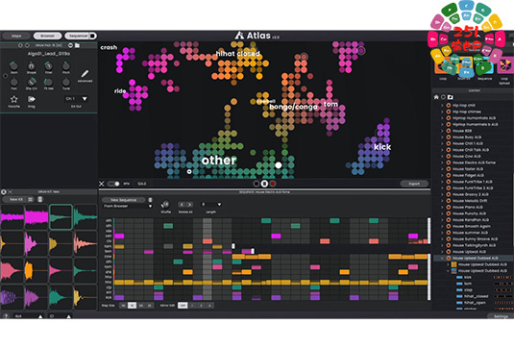
Task: Switch to the Browser tab
Action: coord(47,36)
